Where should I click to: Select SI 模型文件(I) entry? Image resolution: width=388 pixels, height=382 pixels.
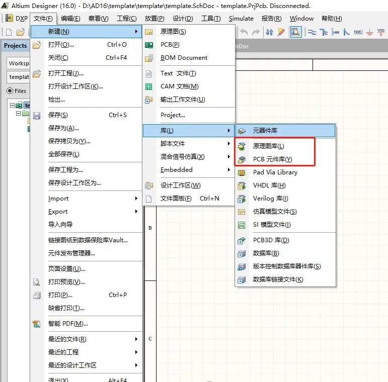click(285, 225)
